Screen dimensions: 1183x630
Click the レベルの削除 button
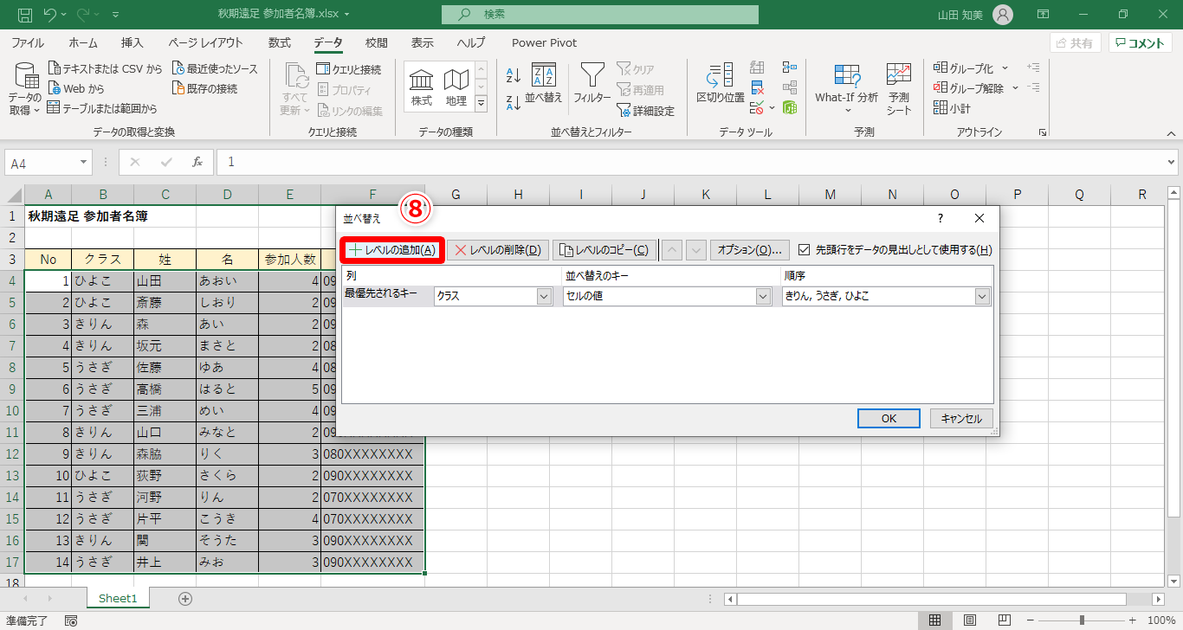(x=498, y=250)
